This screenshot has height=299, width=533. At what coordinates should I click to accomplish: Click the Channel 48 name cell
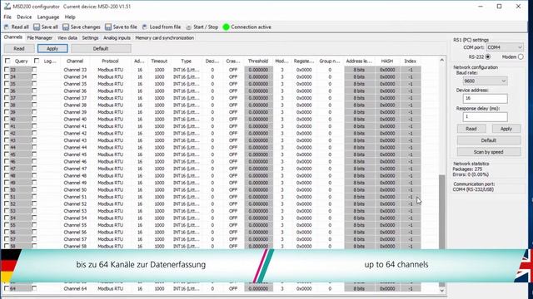75,175
